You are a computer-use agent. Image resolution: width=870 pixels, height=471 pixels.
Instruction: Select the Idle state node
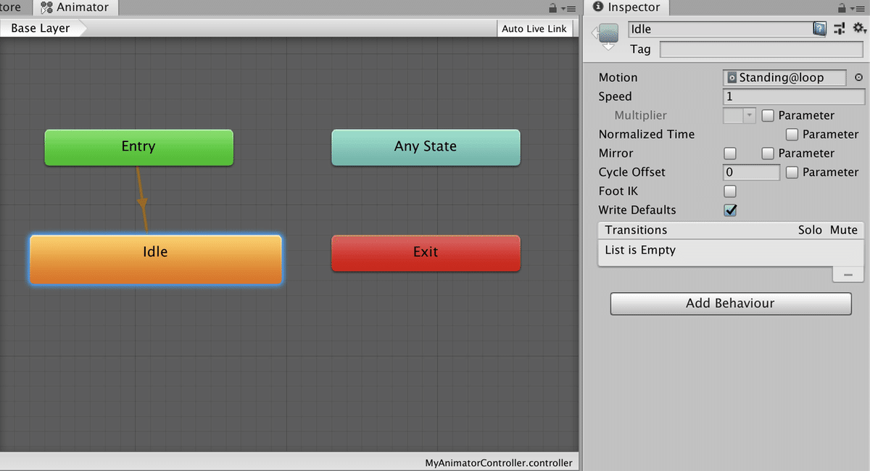click(155, 259)
